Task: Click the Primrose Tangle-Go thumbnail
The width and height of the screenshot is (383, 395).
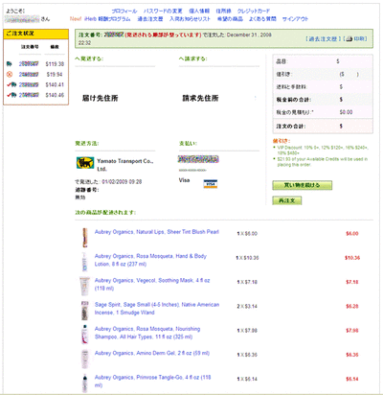Action: click(84, 383)
